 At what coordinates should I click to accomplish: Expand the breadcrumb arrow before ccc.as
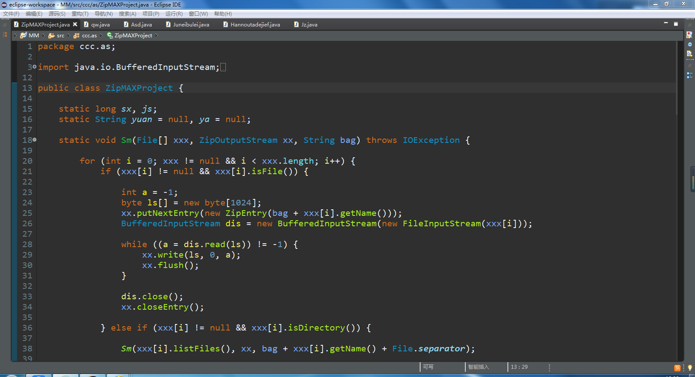(x=69, y=36)
